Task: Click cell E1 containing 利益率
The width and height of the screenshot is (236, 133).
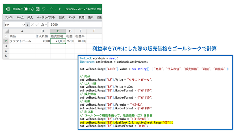Action: 81,36
